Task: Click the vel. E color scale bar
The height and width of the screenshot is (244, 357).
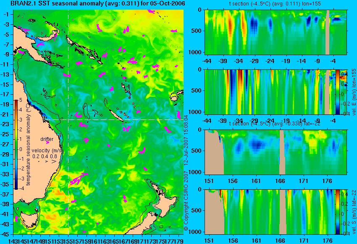Action: click(337, 92)
